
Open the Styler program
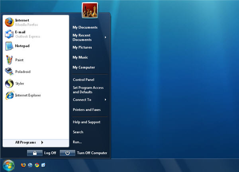click(x=20, y=84)
